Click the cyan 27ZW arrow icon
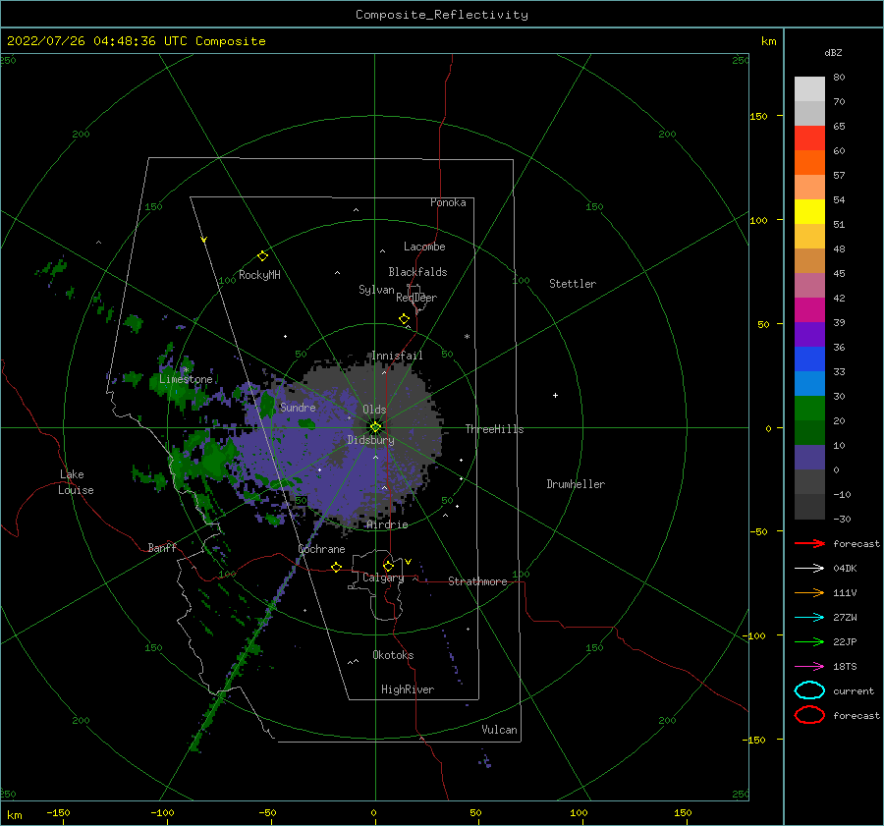Viewport: 884px width, 826px height. tap(809, 618)
